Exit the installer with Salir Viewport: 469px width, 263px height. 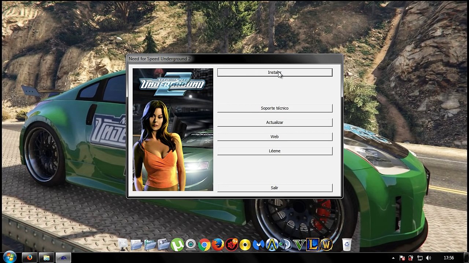[274, 188]
